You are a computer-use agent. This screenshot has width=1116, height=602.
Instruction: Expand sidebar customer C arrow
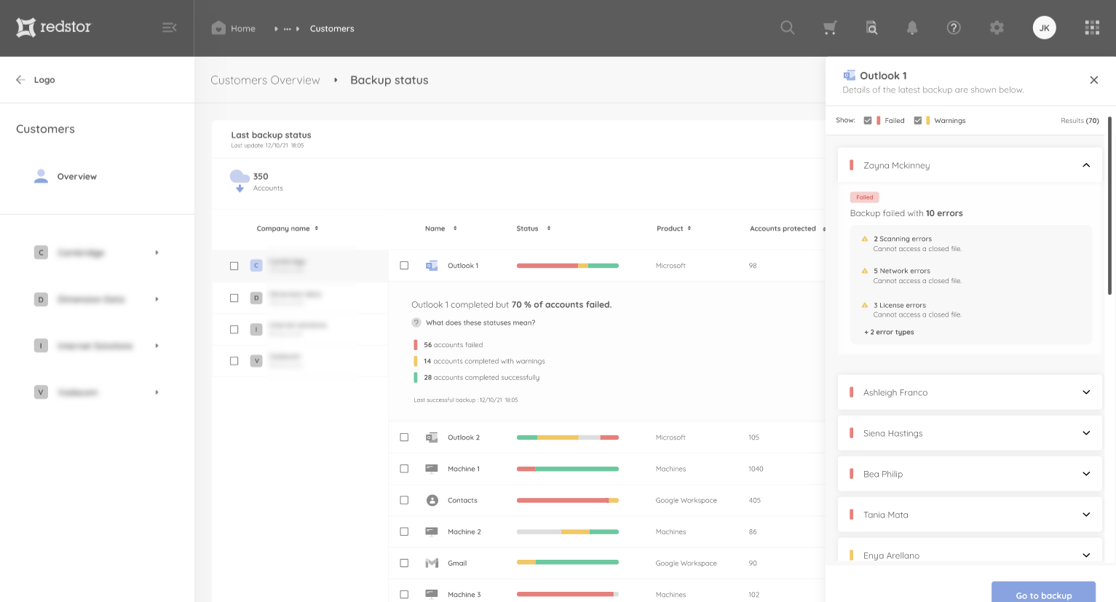(x=157, y=253)
